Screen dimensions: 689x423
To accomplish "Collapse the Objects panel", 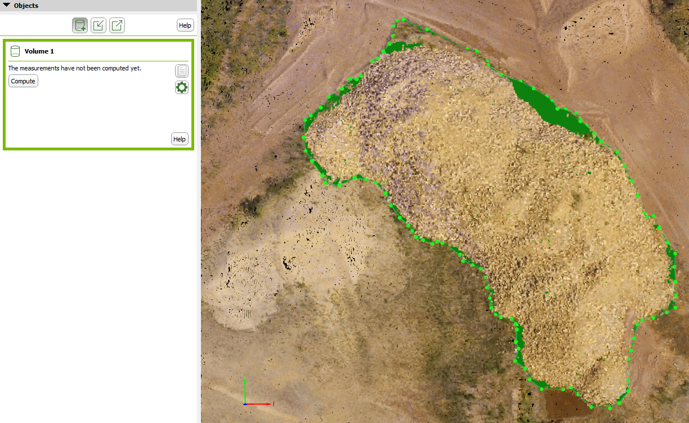I will [x=6, y=5].
